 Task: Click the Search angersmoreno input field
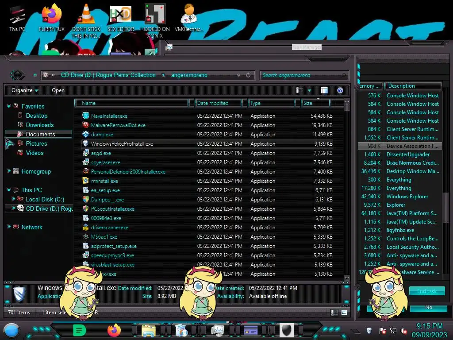click(x=304, y=75)
